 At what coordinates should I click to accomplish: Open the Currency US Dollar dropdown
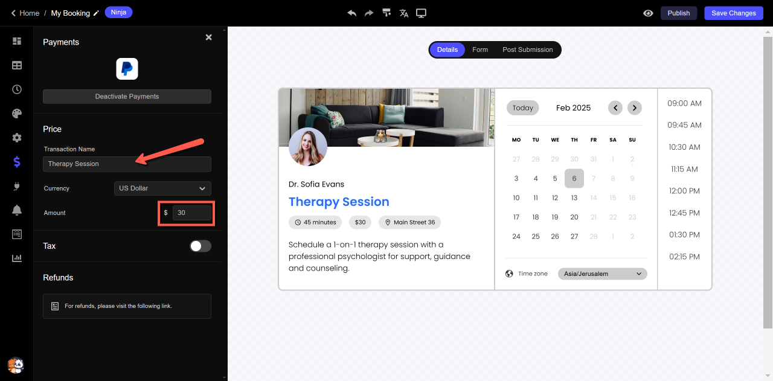tap(162, 188)
